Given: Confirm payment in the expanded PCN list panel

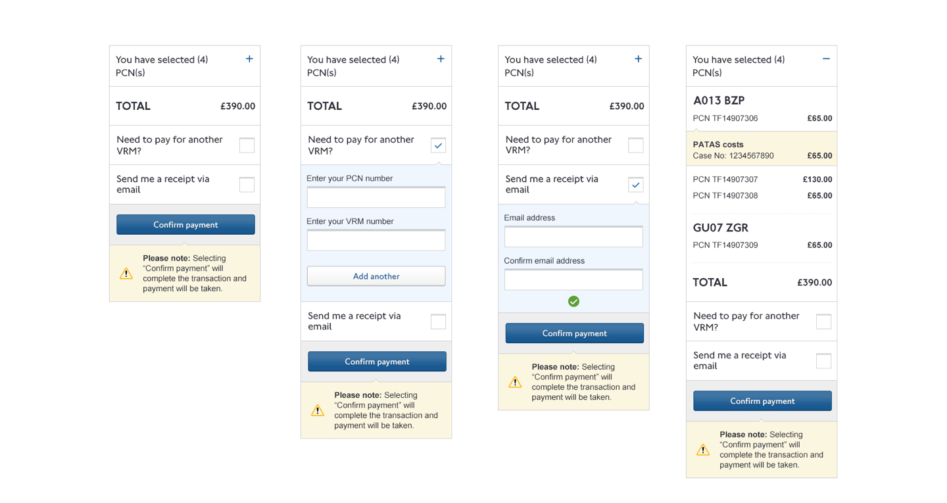Looking at the screenshot, I should [x=762, y=401].
